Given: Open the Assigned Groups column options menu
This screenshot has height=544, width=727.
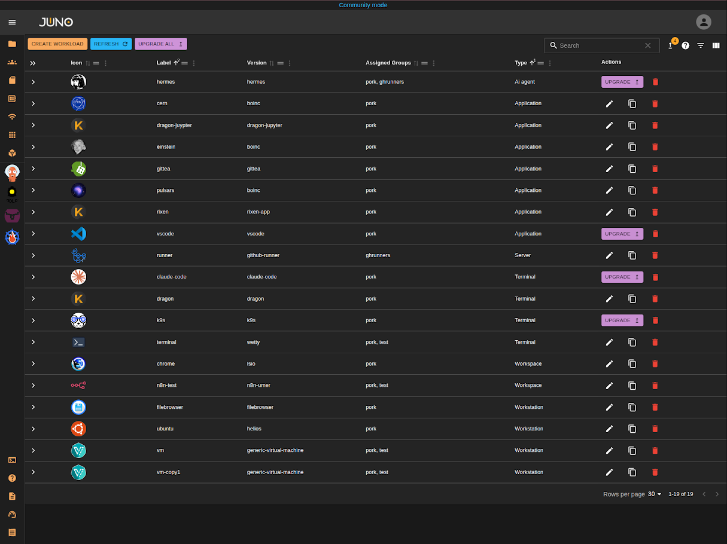Looking at the screenshot, I should 434,63.
